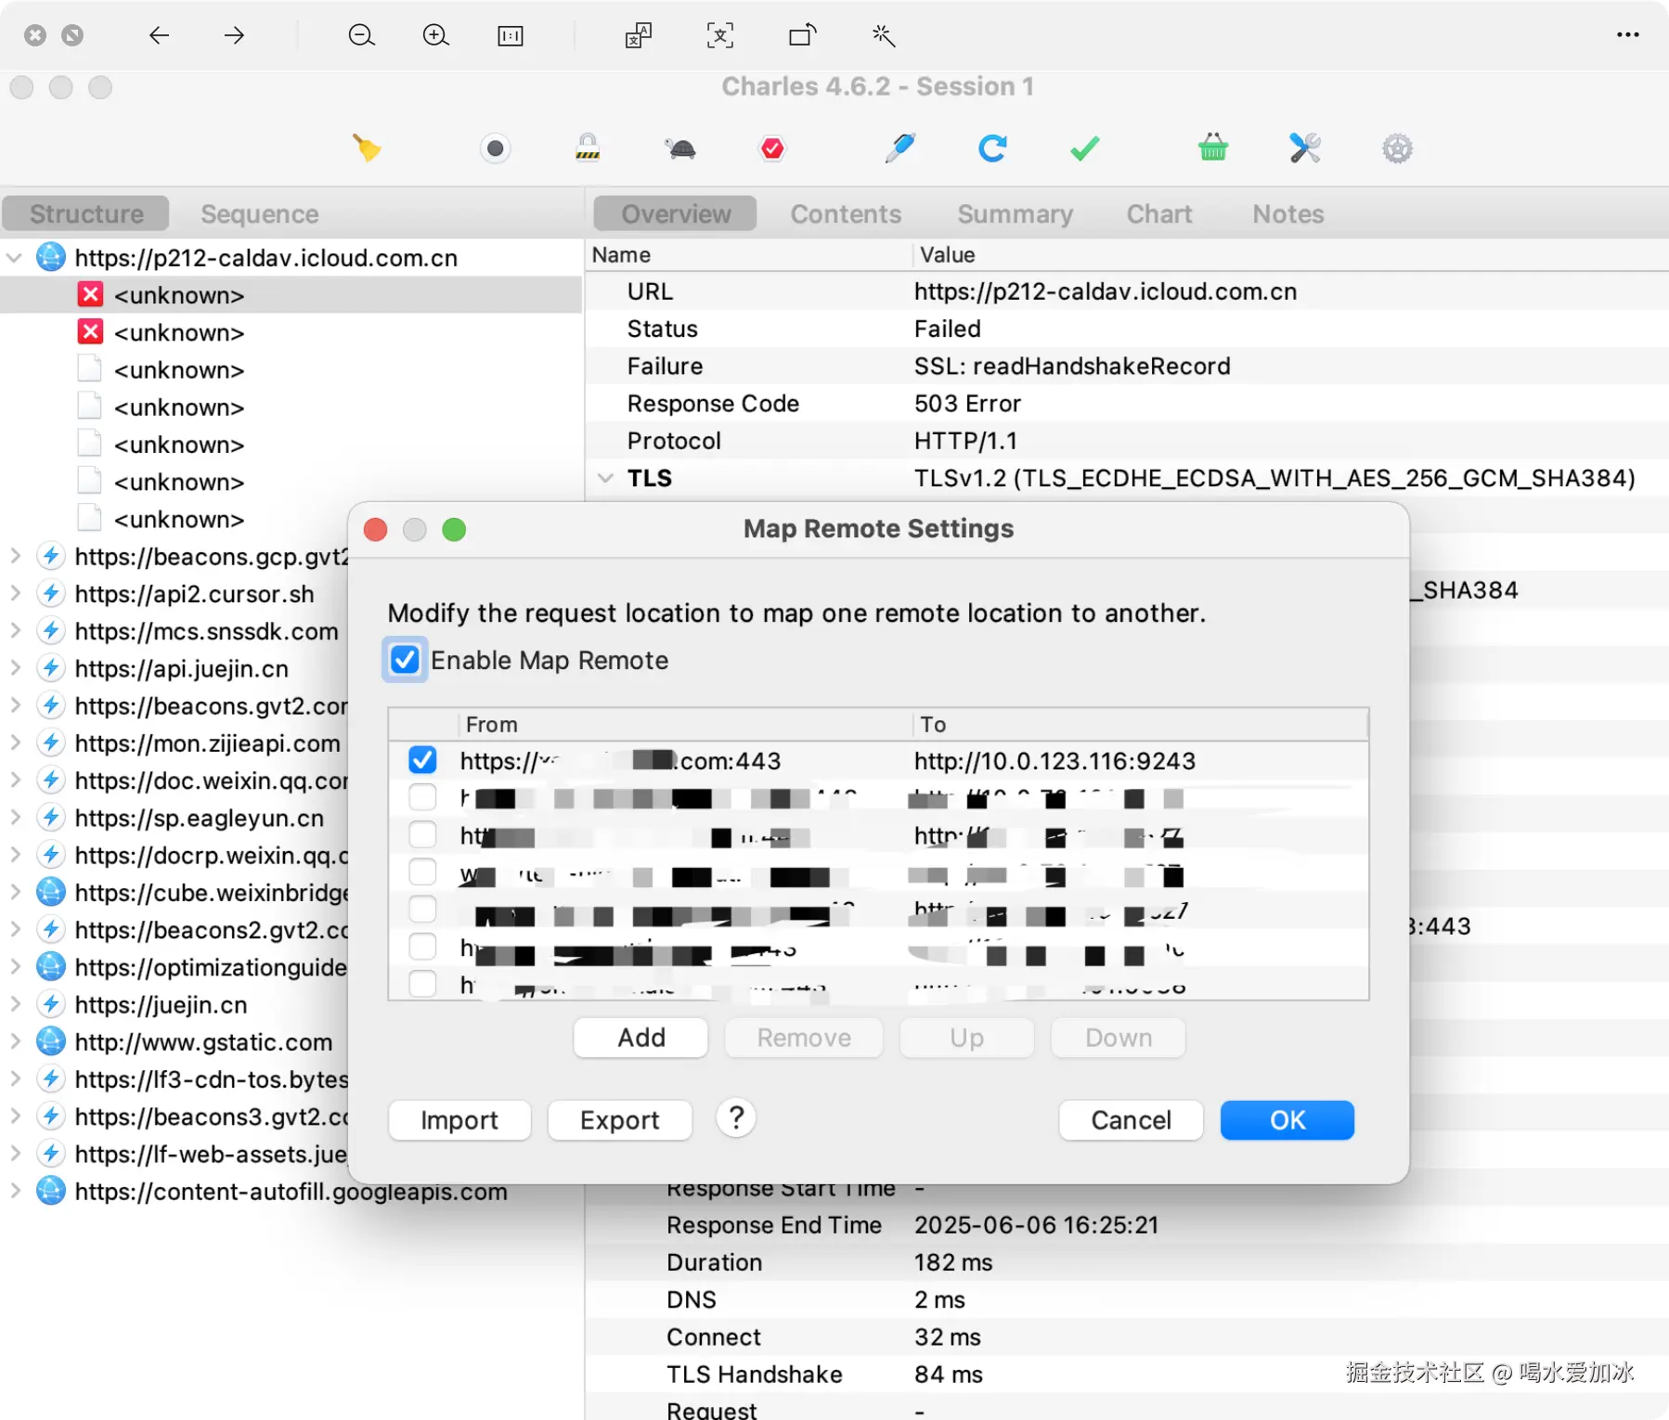The width and height of the screenshot is (1669, 1420).
Task: Click the magic wand enhance icon
Action: point(883,35)
